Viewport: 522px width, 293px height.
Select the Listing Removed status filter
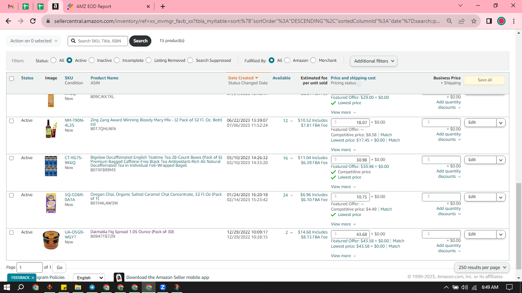click(x=148, y=60)
